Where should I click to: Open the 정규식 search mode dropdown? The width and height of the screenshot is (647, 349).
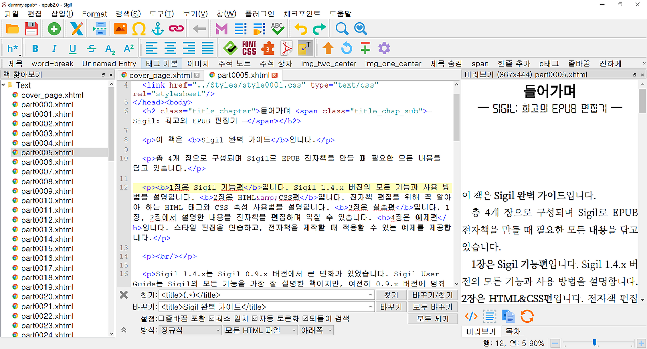[190, 330]
